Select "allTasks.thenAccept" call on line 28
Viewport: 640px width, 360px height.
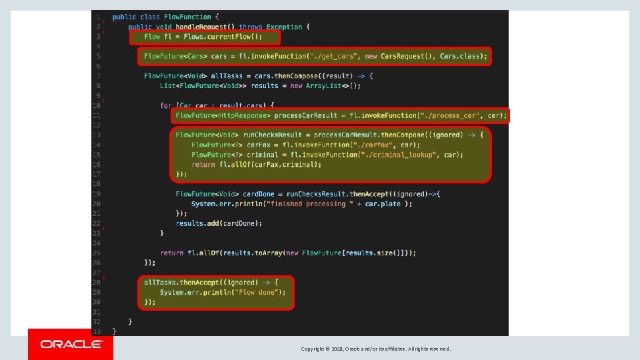coord(181,283)
